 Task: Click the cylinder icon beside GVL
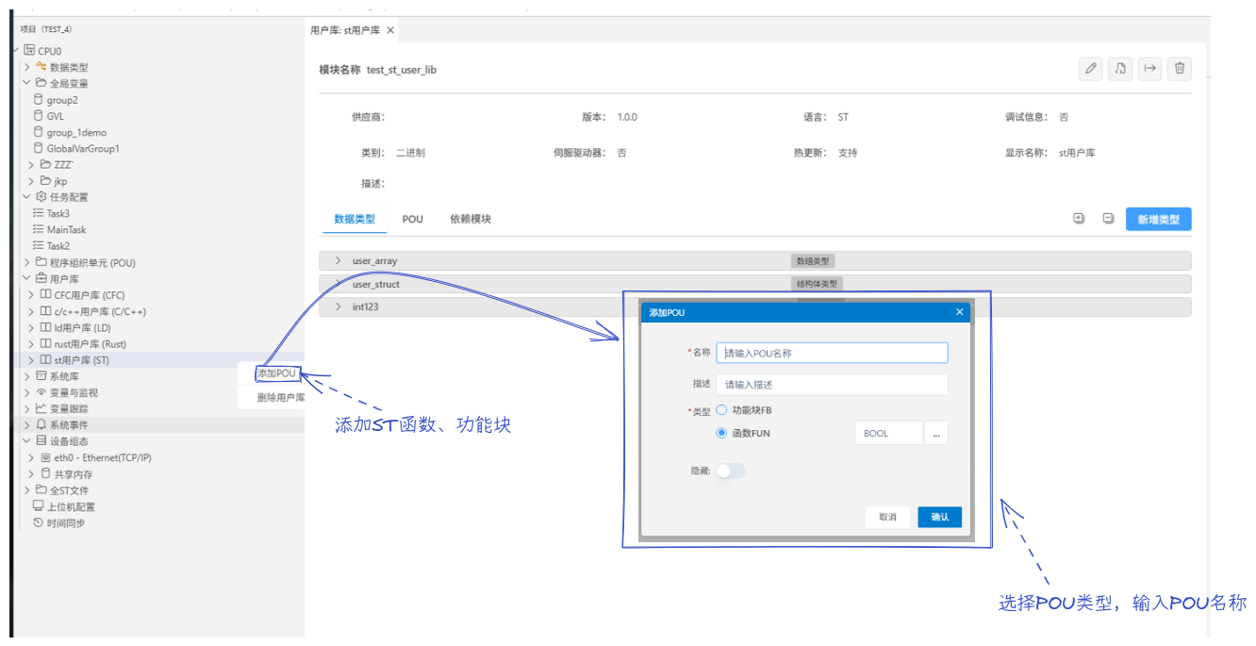[38, 116]
